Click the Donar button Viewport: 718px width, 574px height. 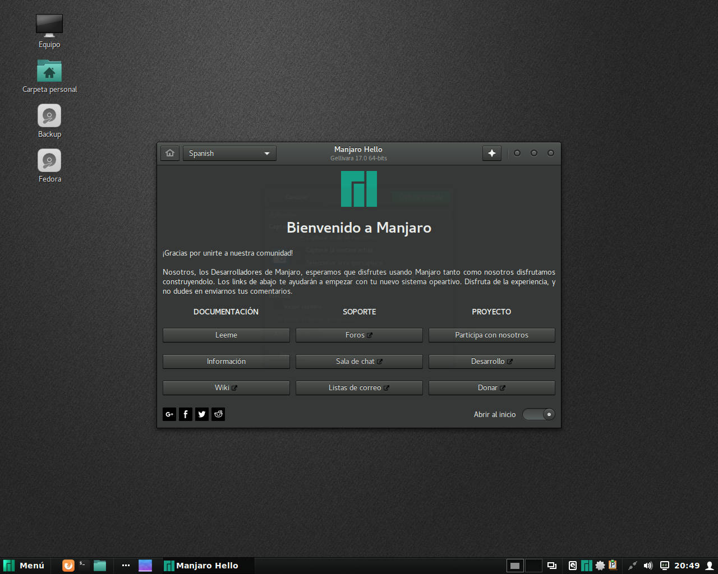tap(492, 388)
